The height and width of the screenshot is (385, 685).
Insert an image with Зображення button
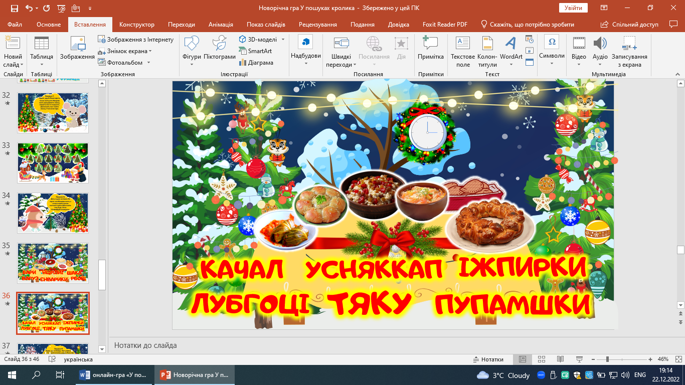77,49
